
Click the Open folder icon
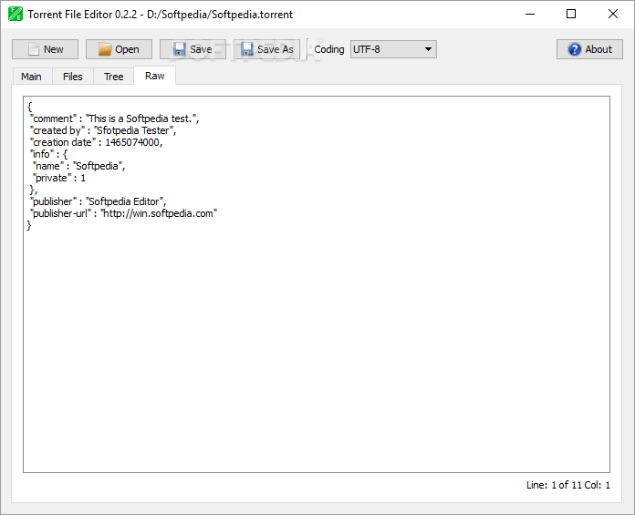click(105, 49)
